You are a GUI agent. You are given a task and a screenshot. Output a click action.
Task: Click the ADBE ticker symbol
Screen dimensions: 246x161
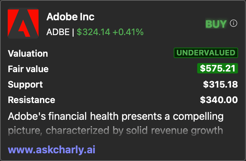pos(58,32)
